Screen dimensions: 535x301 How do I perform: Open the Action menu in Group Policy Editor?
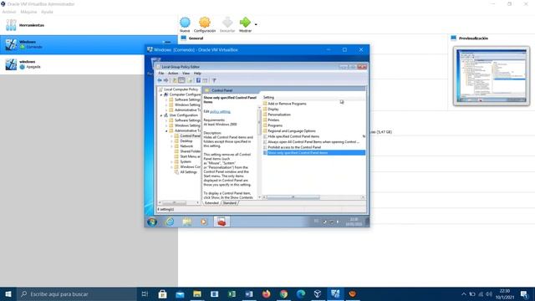[173, 74]
